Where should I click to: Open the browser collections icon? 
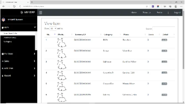tap(170, 6)
